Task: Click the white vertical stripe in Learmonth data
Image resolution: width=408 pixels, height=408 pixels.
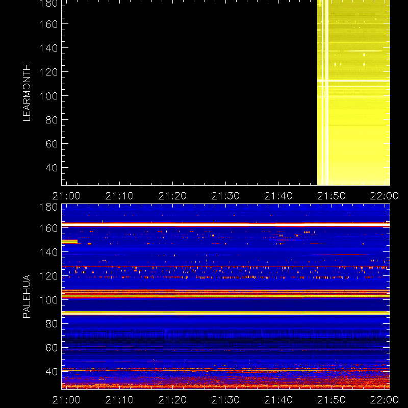Action: coord(327,93)
